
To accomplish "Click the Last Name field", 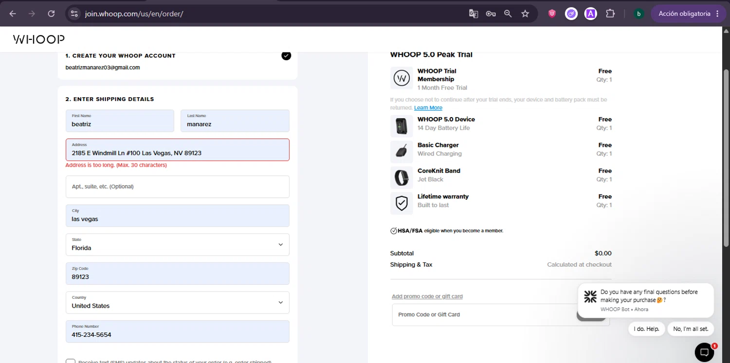I will (235, 121).
